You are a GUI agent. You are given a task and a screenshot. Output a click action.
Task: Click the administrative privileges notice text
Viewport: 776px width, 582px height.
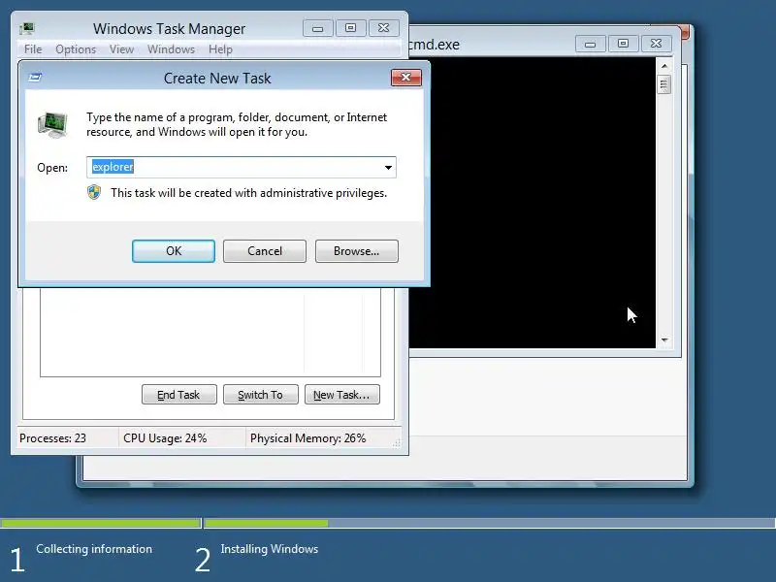248,193
